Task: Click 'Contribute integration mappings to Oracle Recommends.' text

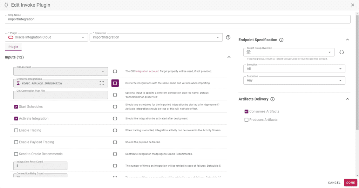Action: [159, 154]
